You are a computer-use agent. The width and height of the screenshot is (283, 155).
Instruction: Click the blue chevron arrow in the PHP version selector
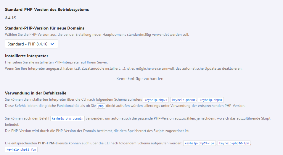click(52, 44)
